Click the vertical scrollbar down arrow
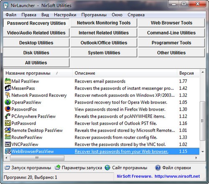Viewport: 209px width, 184px height. click(203, 151)
